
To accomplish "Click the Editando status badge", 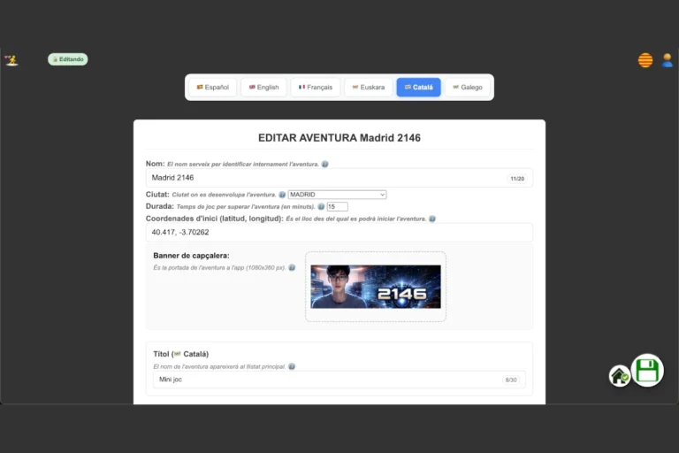I will pos(68,59).
